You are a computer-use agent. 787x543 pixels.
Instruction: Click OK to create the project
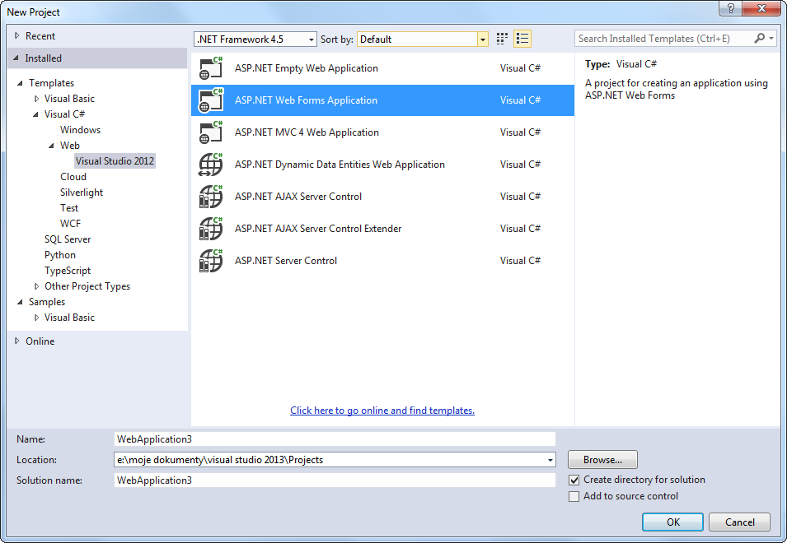(672, 522)
